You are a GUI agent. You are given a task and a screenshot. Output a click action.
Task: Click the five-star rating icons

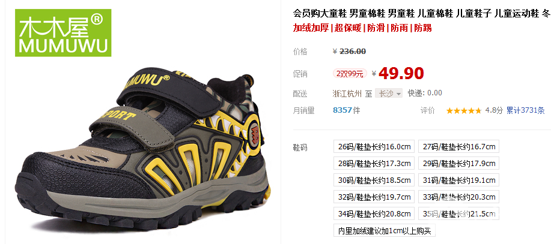coord(463,111)
